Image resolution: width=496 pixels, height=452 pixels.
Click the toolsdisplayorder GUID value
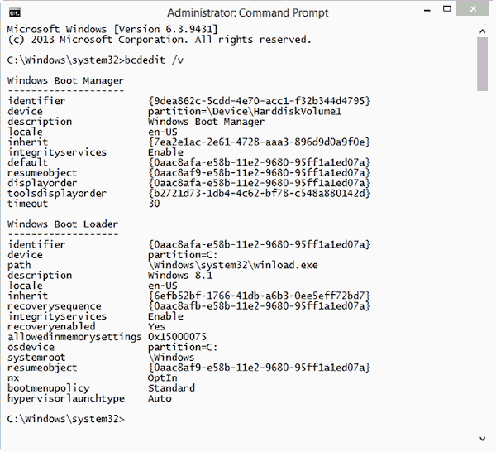click(258, 194)
